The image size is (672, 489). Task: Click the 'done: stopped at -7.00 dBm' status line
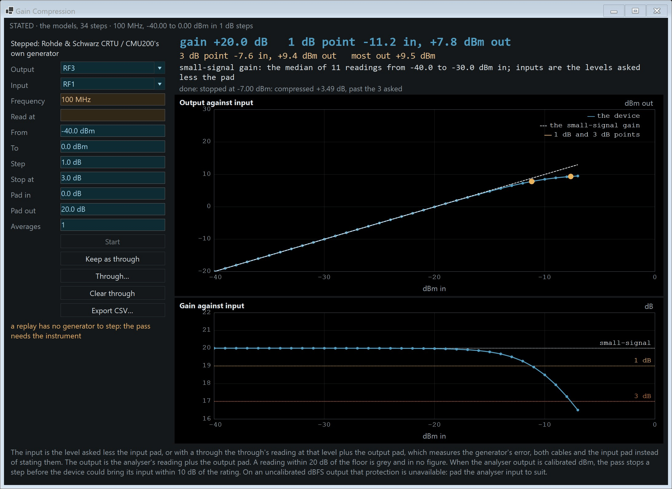pyautogui.click(x=291, y=89)
